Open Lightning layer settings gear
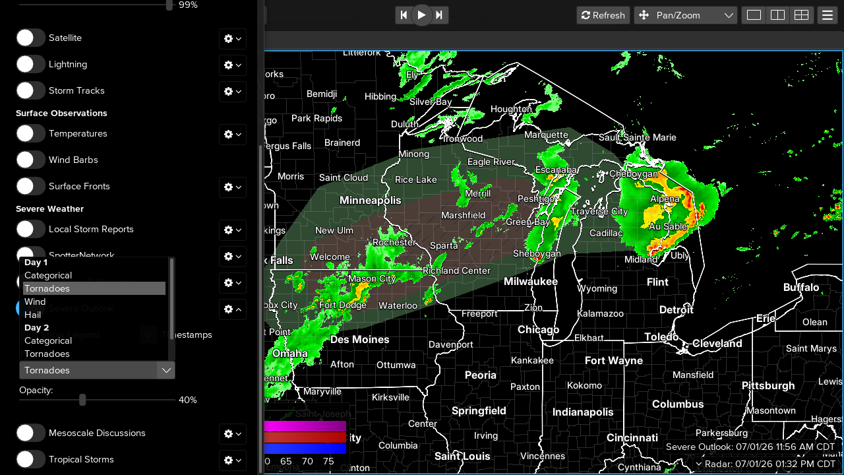Screen dimensions: 844x475 (x=233, y=65)
